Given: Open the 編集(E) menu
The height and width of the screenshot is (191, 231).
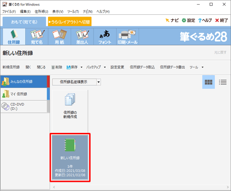Looking at the screenshot, I should [x=25, y=12].
